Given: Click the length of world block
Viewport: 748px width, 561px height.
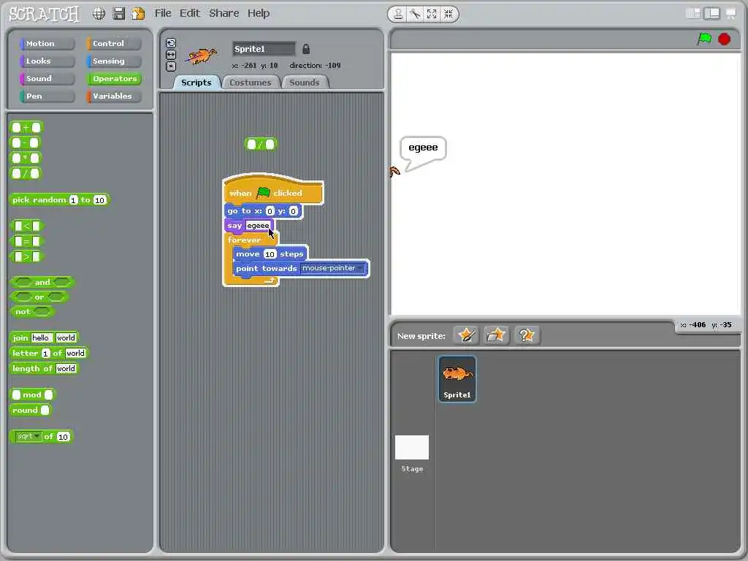Looking at the screenshot, I should (44, 368).
